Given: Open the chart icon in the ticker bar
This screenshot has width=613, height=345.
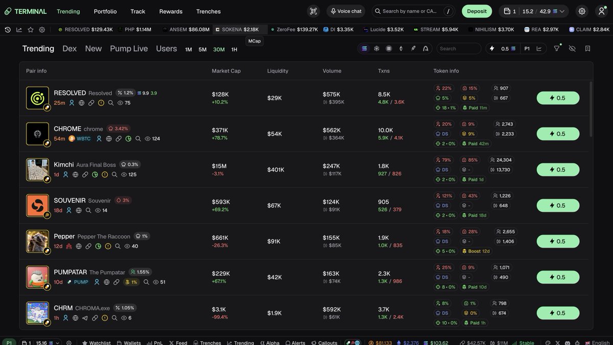Looking at the screenshot, I should click(19, 30).
